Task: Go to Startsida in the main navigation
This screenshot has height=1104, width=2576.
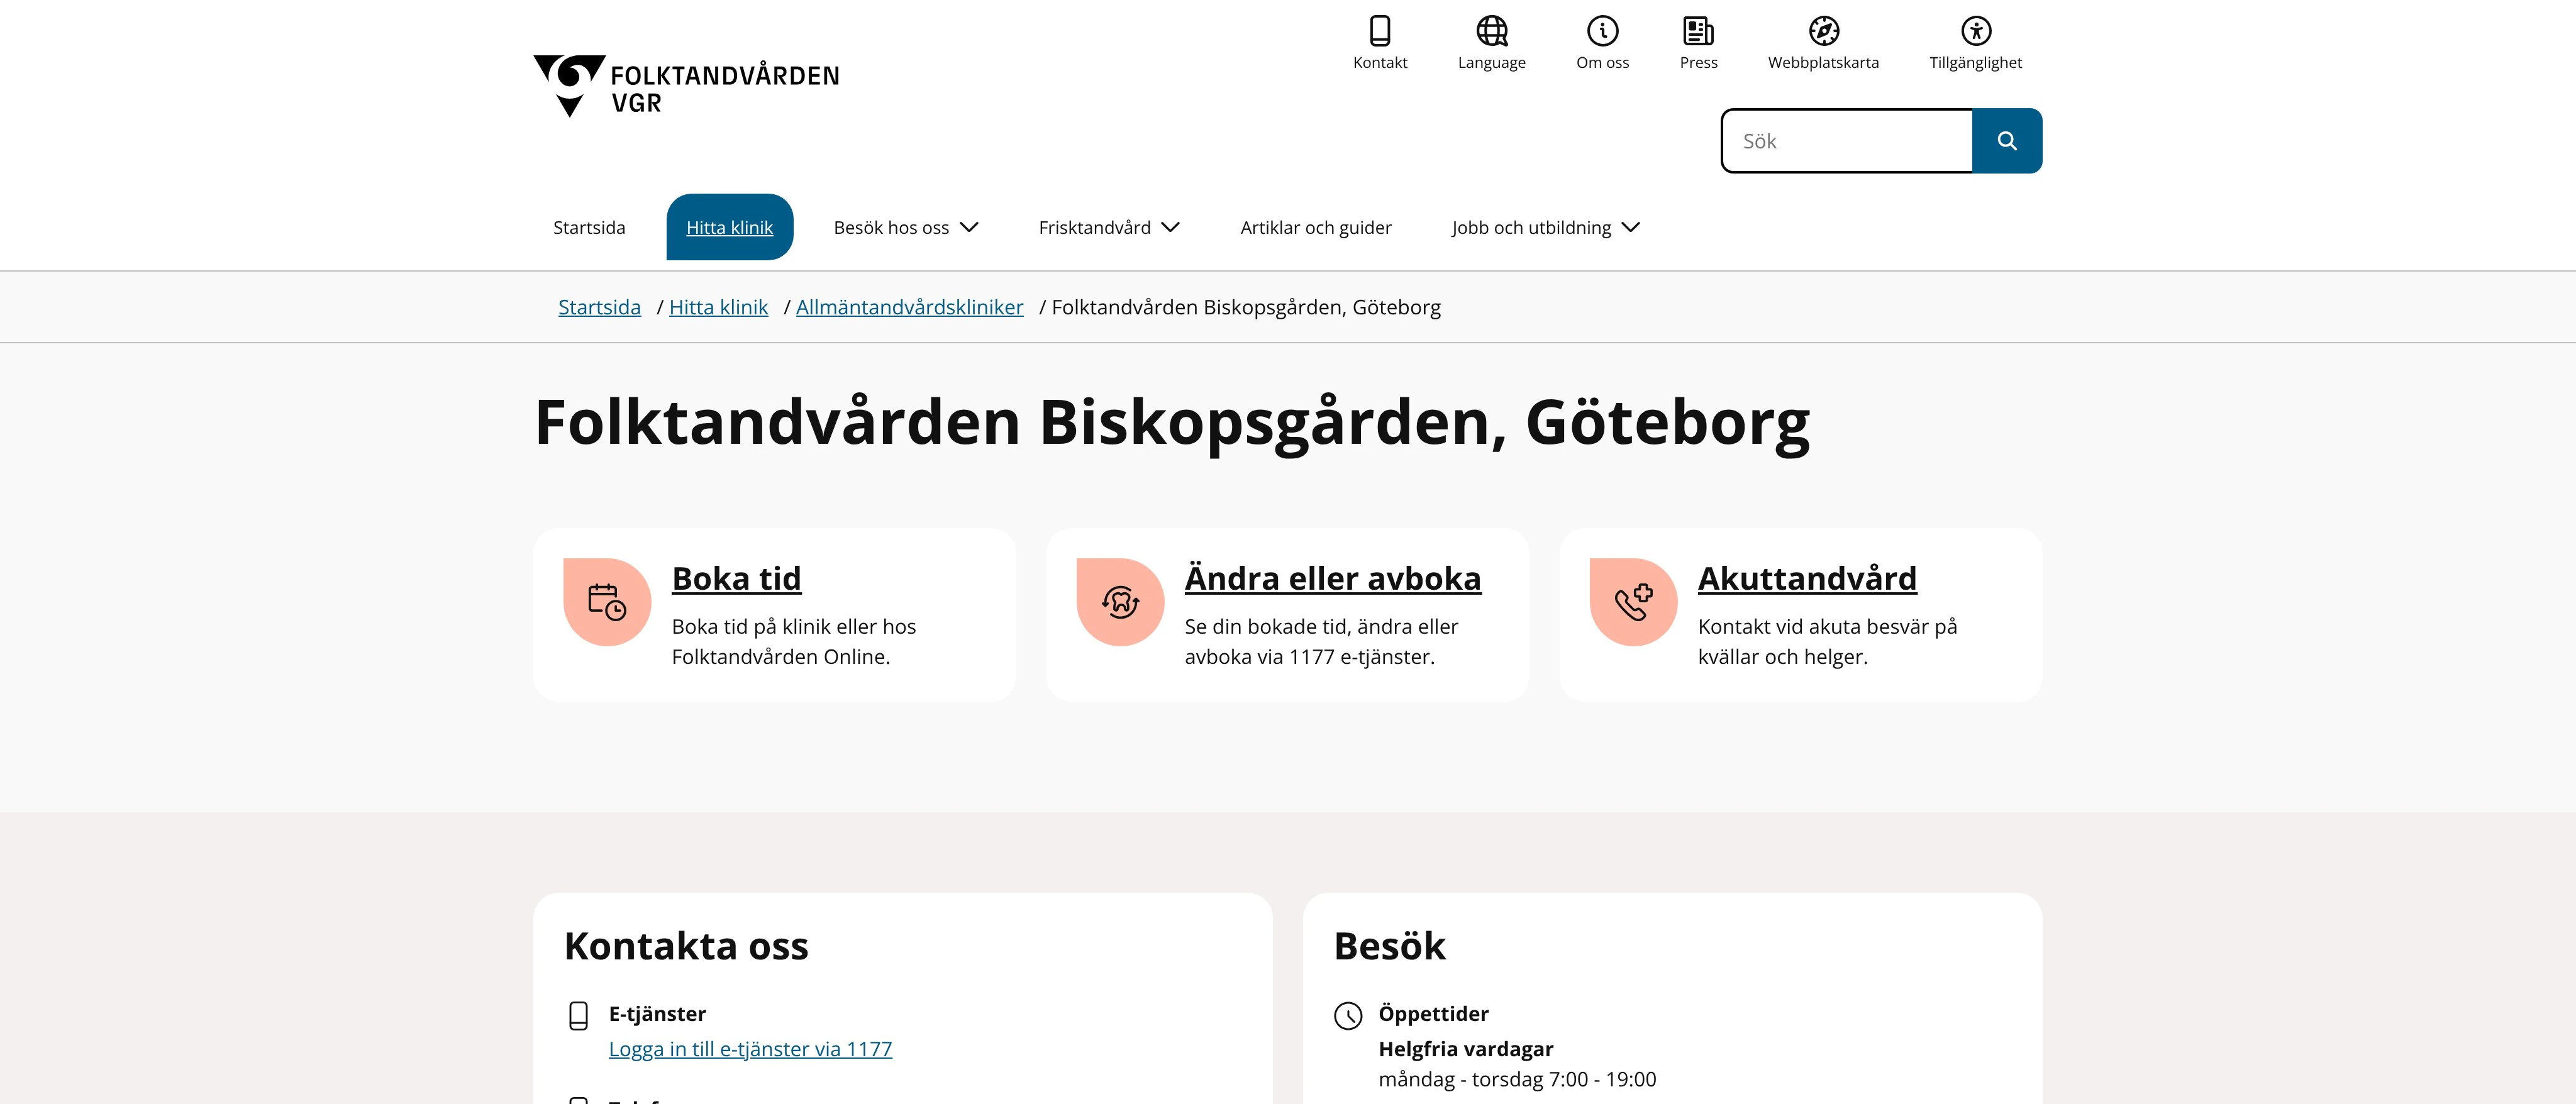Action: 589,228
